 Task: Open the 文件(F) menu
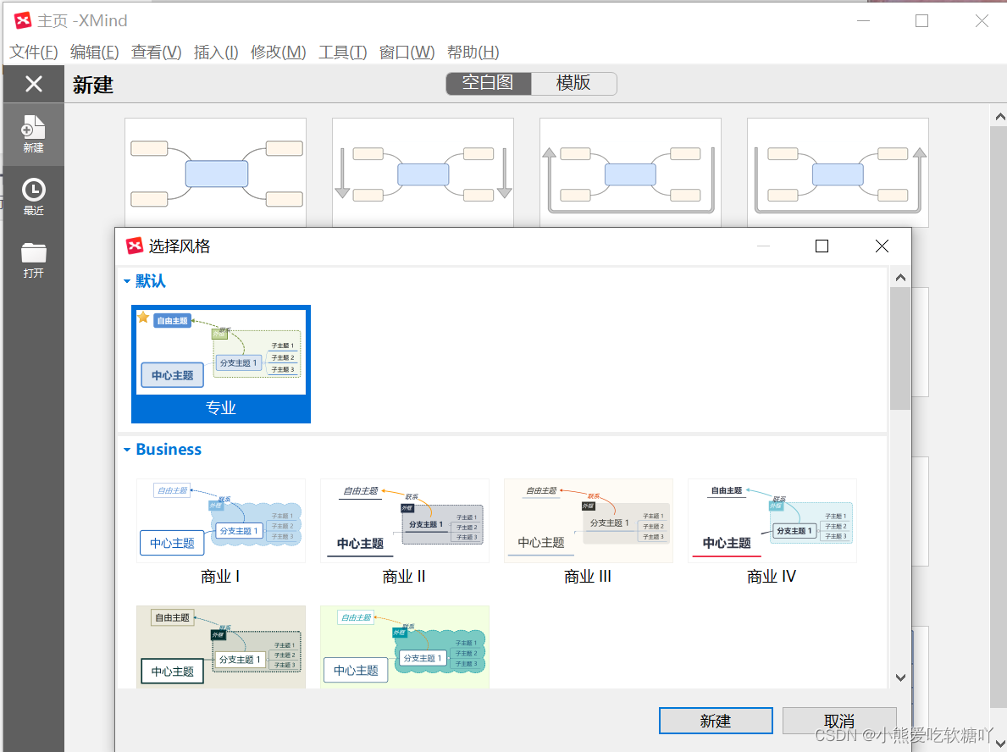tap(33, 52)
